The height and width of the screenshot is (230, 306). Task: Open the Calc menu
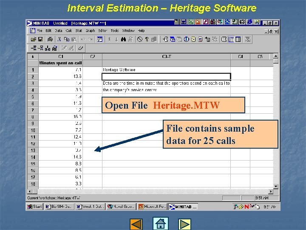pos(69,31)
